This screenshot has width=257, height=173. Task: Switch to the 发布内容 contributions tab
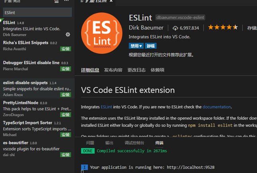coord(113,70)
